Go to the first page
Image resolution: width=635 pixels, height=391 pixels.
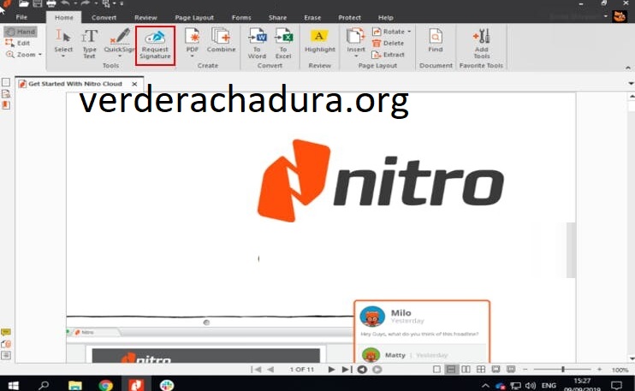click(256, 369)
